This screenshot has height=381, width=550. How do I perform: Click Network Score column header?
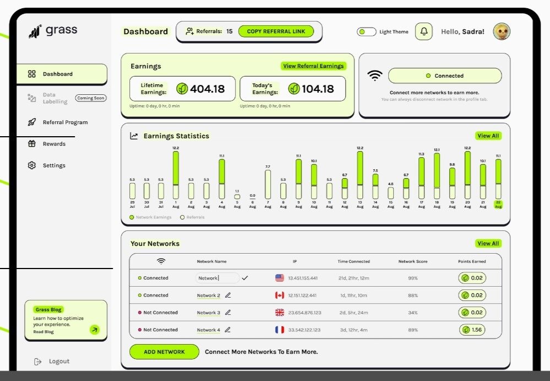tap(413, 261)
